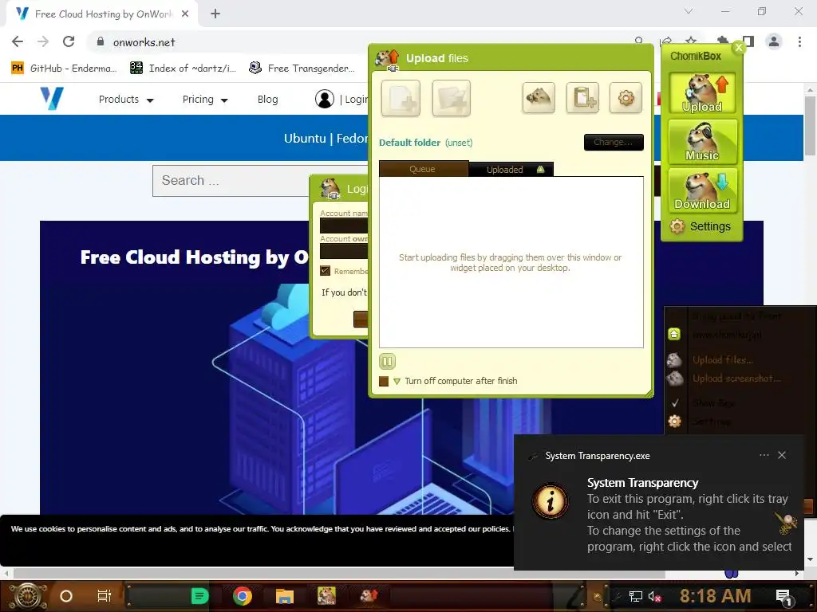Image resolution: width=817 pixels, height=612 pixels.
Task: Open upload settings via gear icon
Action: pyautogui.click(x=626, y=97)
